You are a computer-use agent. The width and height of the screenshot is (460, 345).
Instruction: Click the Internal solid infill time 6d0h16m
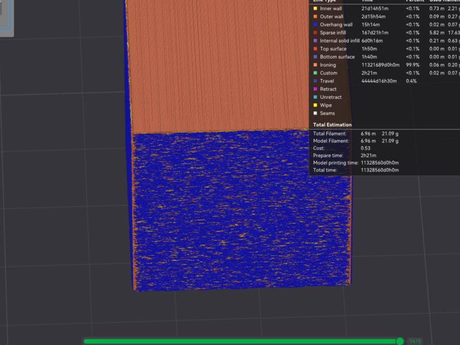[372, 41]
